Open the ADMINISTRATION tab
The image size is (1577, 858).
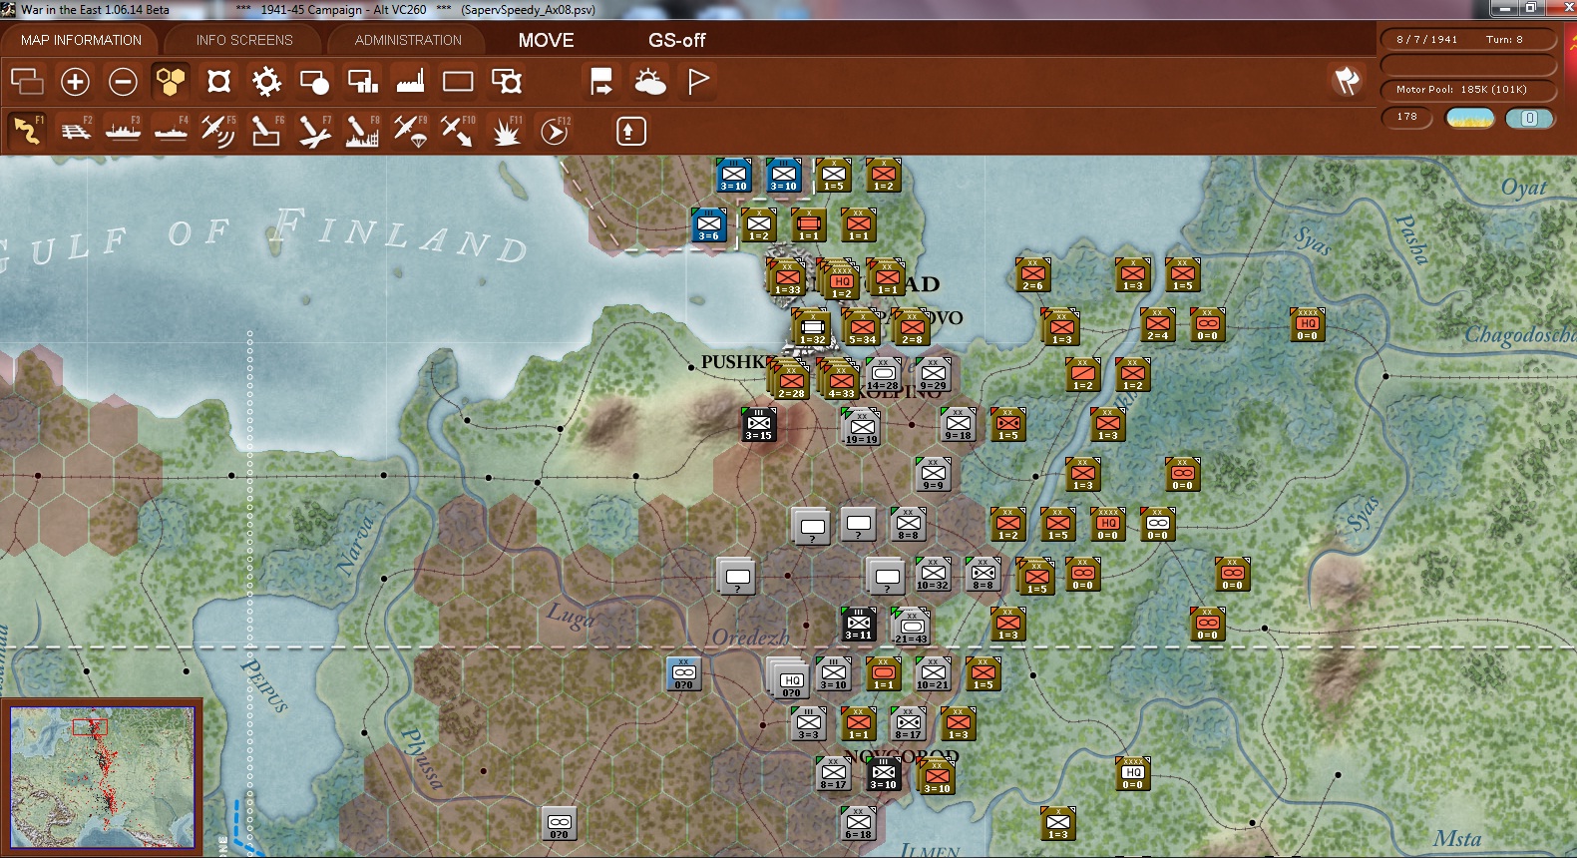(x=408, y=40)
